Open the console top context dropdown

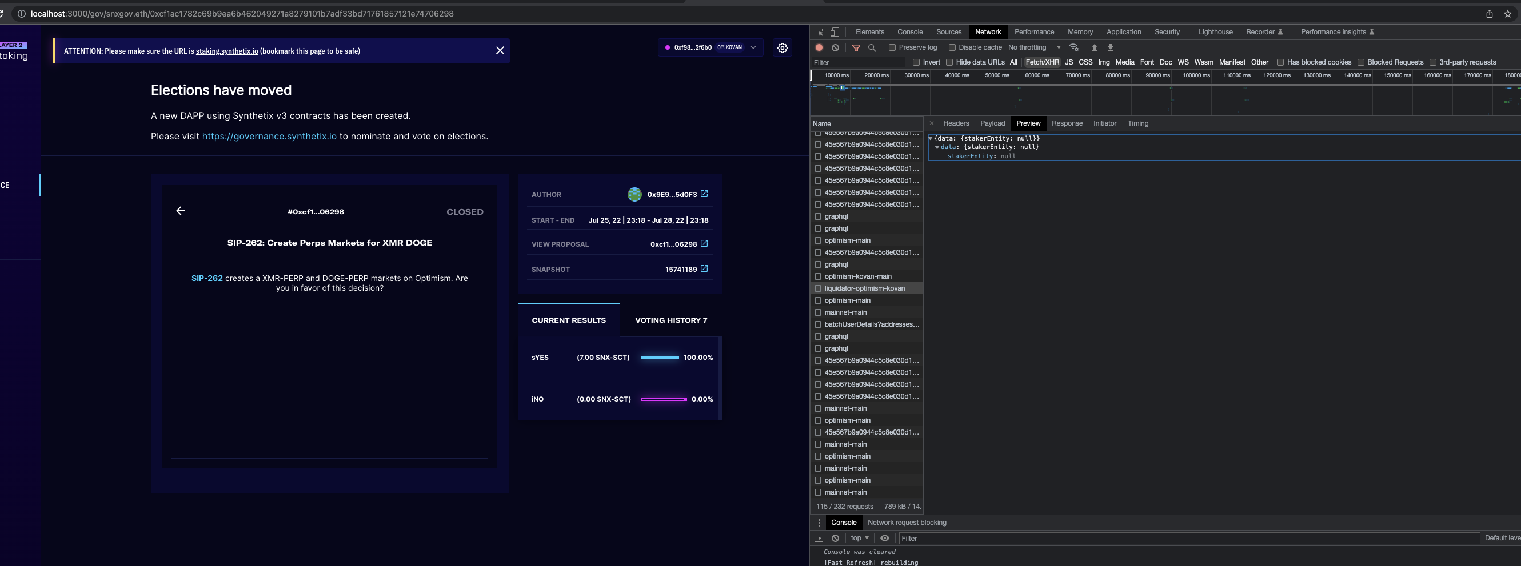pyautogui.click(x=859, y=538)
